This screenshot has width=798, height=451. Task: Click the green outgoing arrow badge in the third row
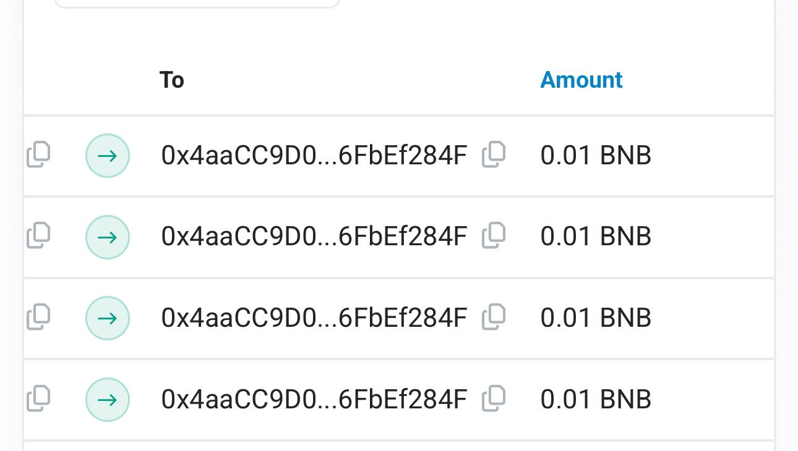click(108, 318)
